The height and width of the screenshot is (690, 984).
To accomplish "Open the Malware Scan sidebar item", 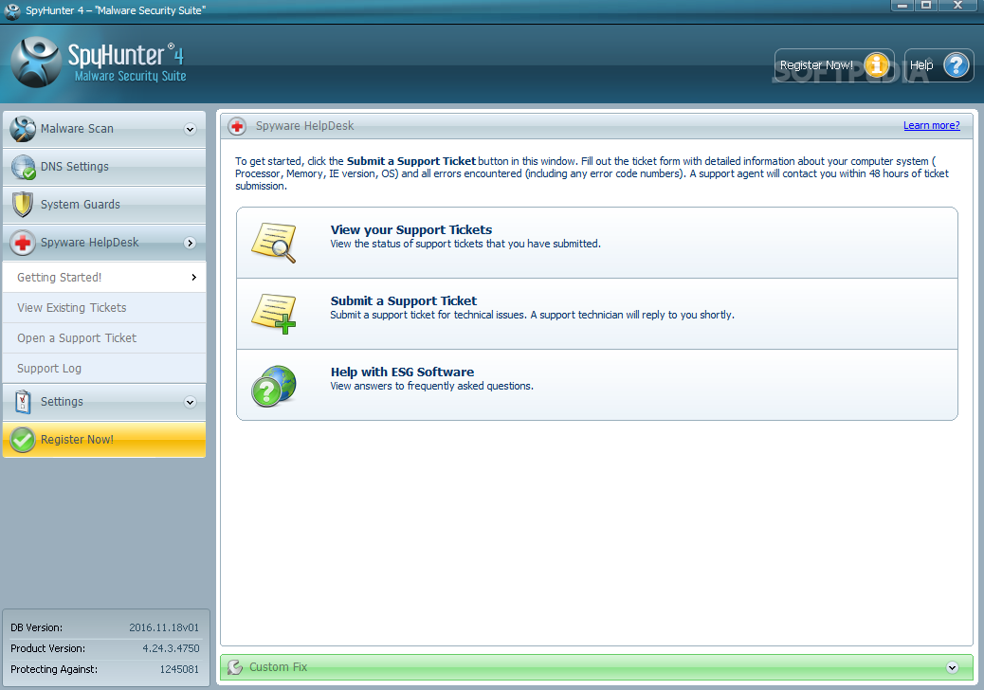I will click(104, 129).
